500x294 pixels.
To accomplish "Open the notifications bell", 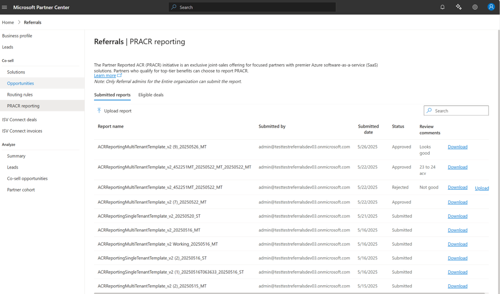I will click(x=442, y=7).
